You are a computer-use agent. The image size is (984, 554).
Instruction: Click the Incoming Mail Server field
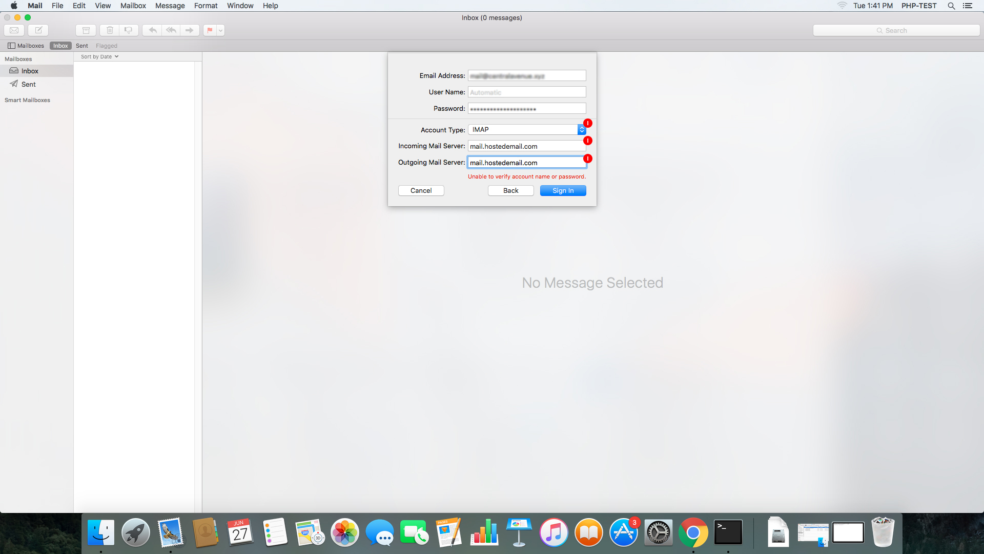coord(526,146)
